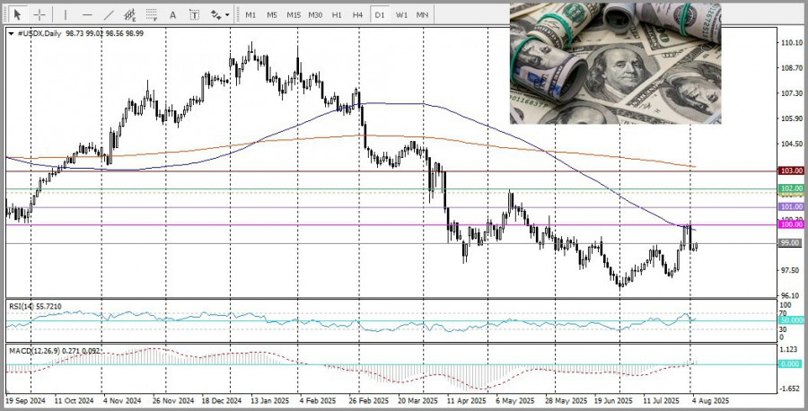The height and width of the screenshot is (411, 808).
Task: Click the 110.10 price scale value
Action: click(x=792, y=43)
